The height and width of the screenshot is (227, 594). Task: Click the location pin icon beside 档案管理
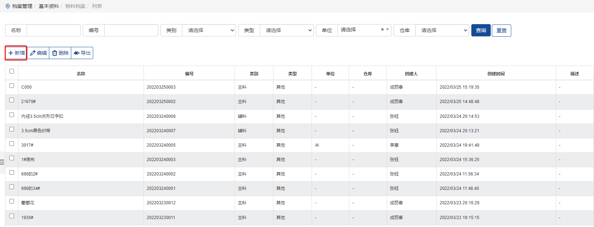[x=8, y=6]
